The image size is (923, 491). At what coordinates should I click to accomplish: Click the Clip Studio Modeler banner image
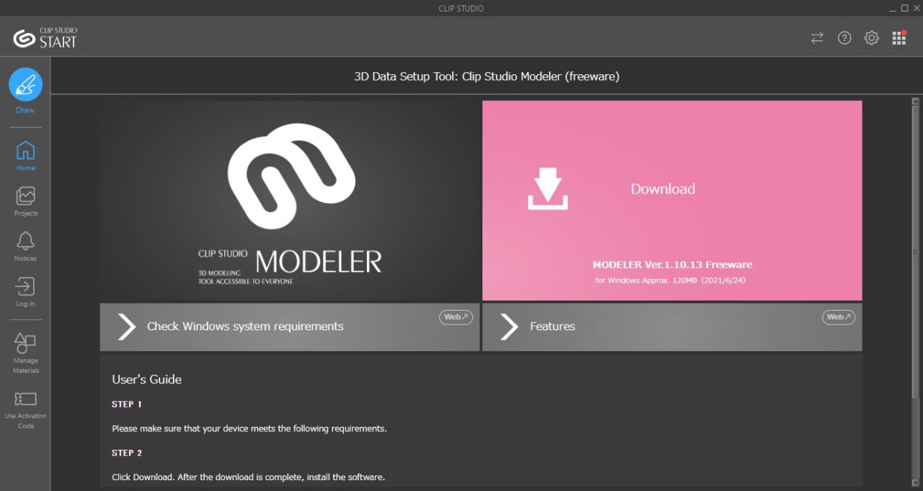click(290, 200)
